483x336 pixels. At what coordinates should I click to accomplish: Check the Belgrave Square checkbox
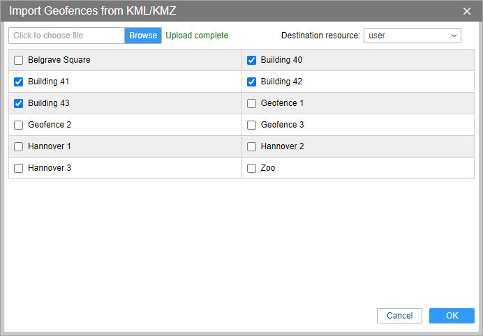pos(19,60)
